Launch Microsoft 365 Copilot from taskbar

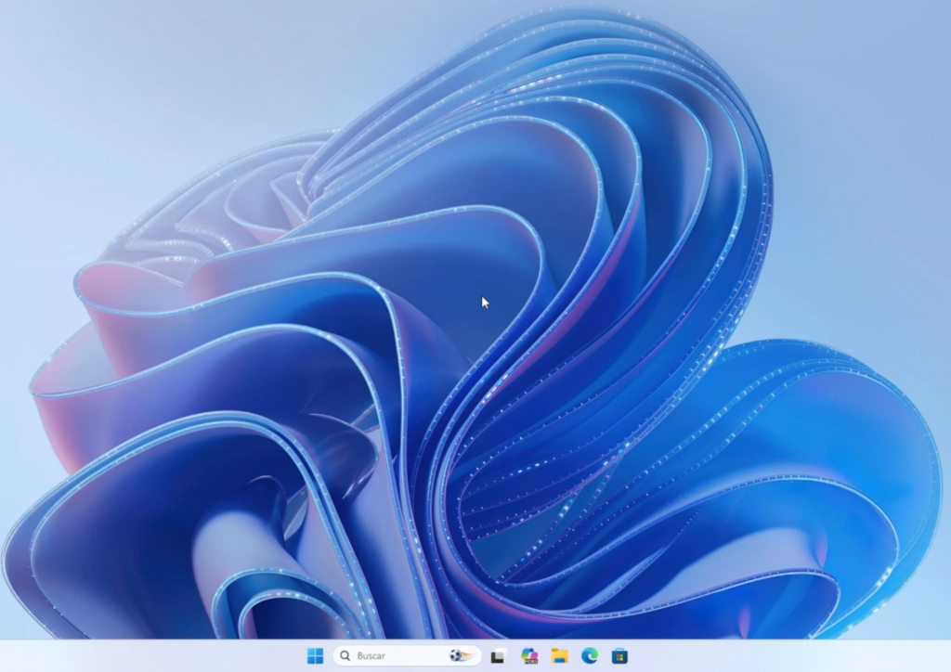pyautogui.click(x=529, y=655)
